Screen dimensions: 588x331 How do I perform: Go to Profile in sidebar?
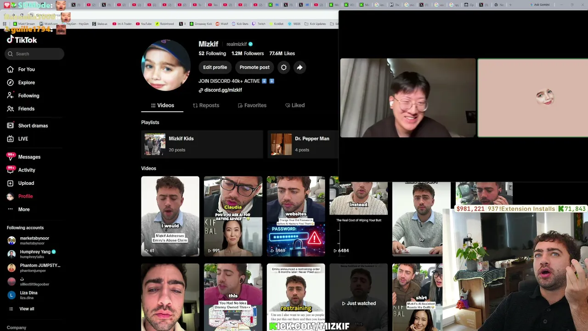pyautogui.click(x=20, y=196)
